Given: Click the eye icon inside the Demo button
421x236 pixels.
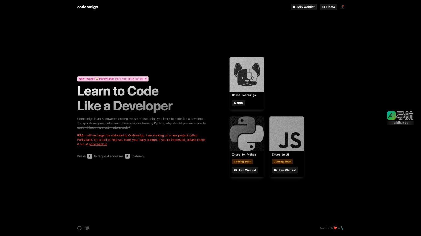Looking at the screenshot, I should (x=324, y=7).
